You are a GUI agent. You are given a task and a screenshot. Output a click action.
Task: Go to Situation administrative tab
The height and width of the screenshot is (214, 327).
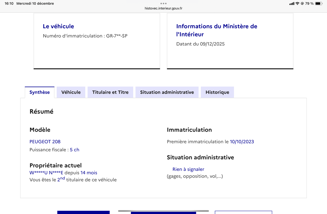(167, 92)
